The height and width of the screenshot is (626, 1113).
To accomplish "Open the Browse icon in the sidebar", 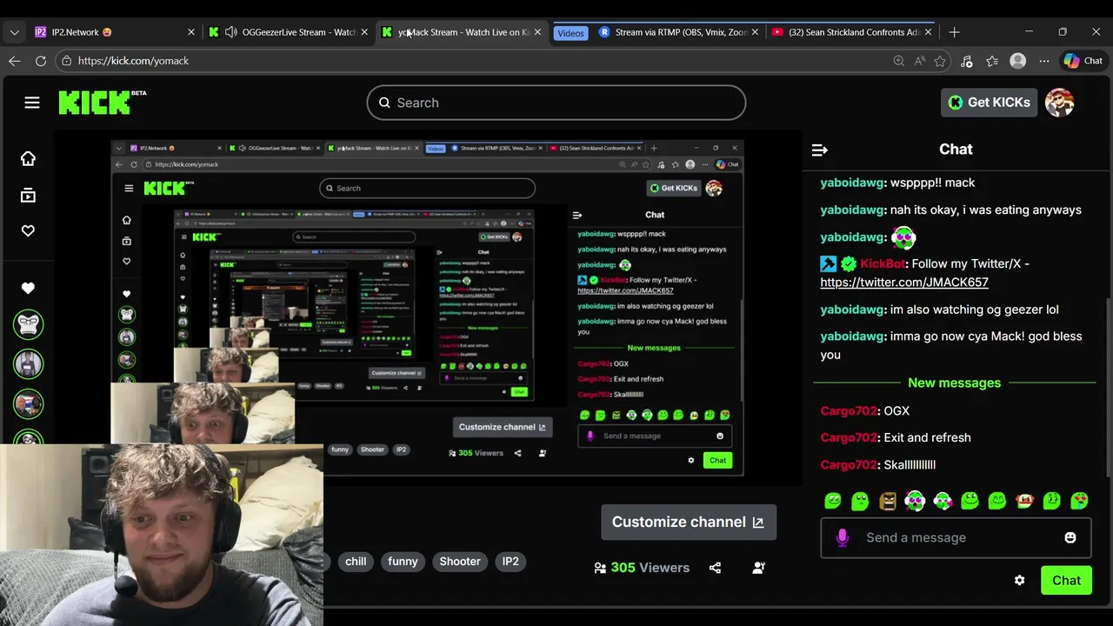I will point(28,196).
